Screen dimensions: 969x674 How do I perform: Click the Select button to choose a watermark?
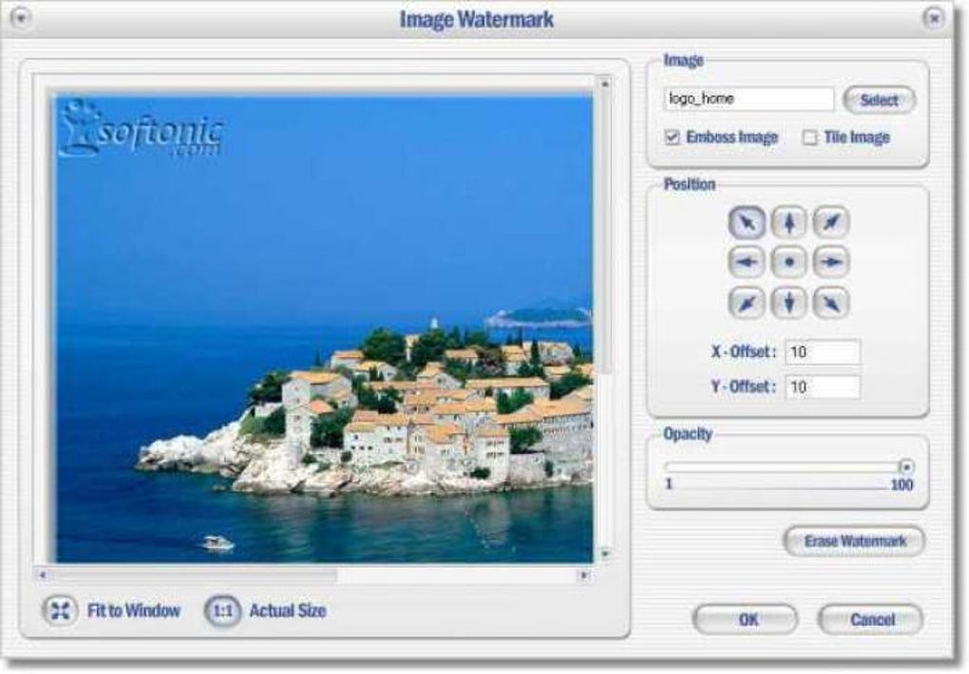879,100
